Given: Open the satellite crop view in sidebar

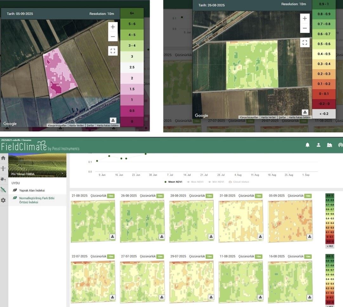Looking at the screenshot, I should coord(3,190).
